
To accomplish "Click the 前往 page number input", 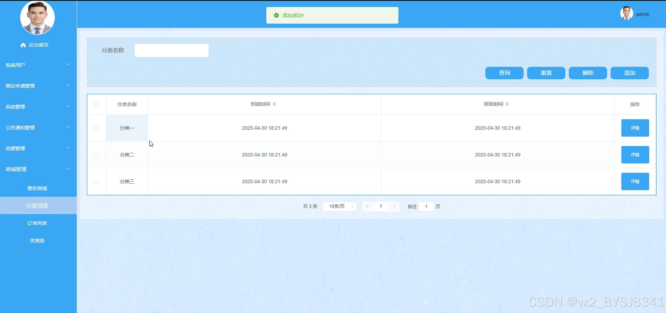I will [426, 207].
